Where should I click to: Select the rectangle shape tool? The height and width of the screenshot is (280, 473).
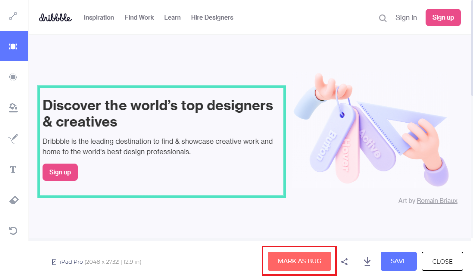tap(14, 46)
